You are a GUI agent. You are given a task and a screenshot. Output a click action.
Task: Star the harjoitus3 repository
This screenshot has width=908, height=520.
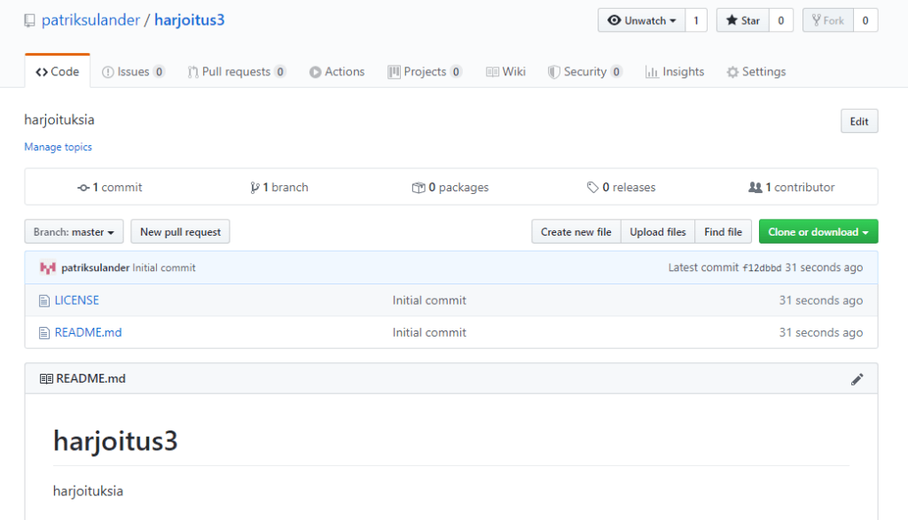point(742,20)
